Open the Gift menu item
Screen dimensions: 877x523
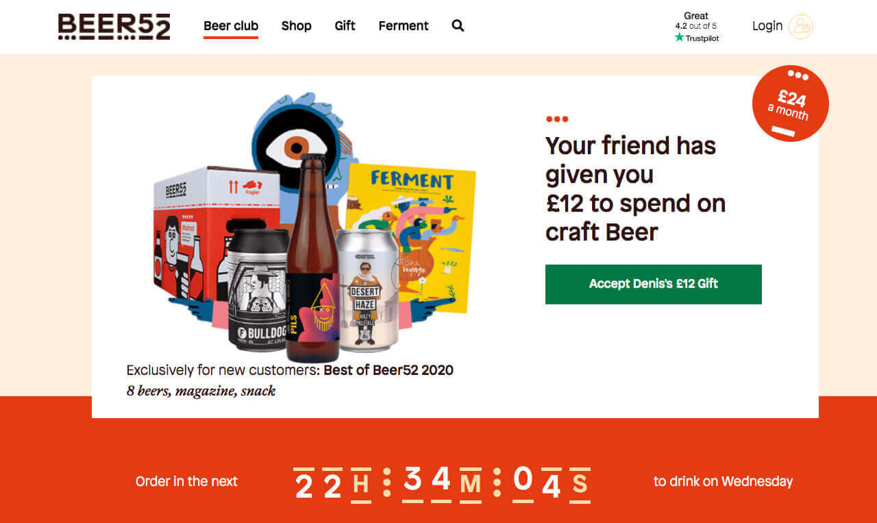[x=345, y=26]
